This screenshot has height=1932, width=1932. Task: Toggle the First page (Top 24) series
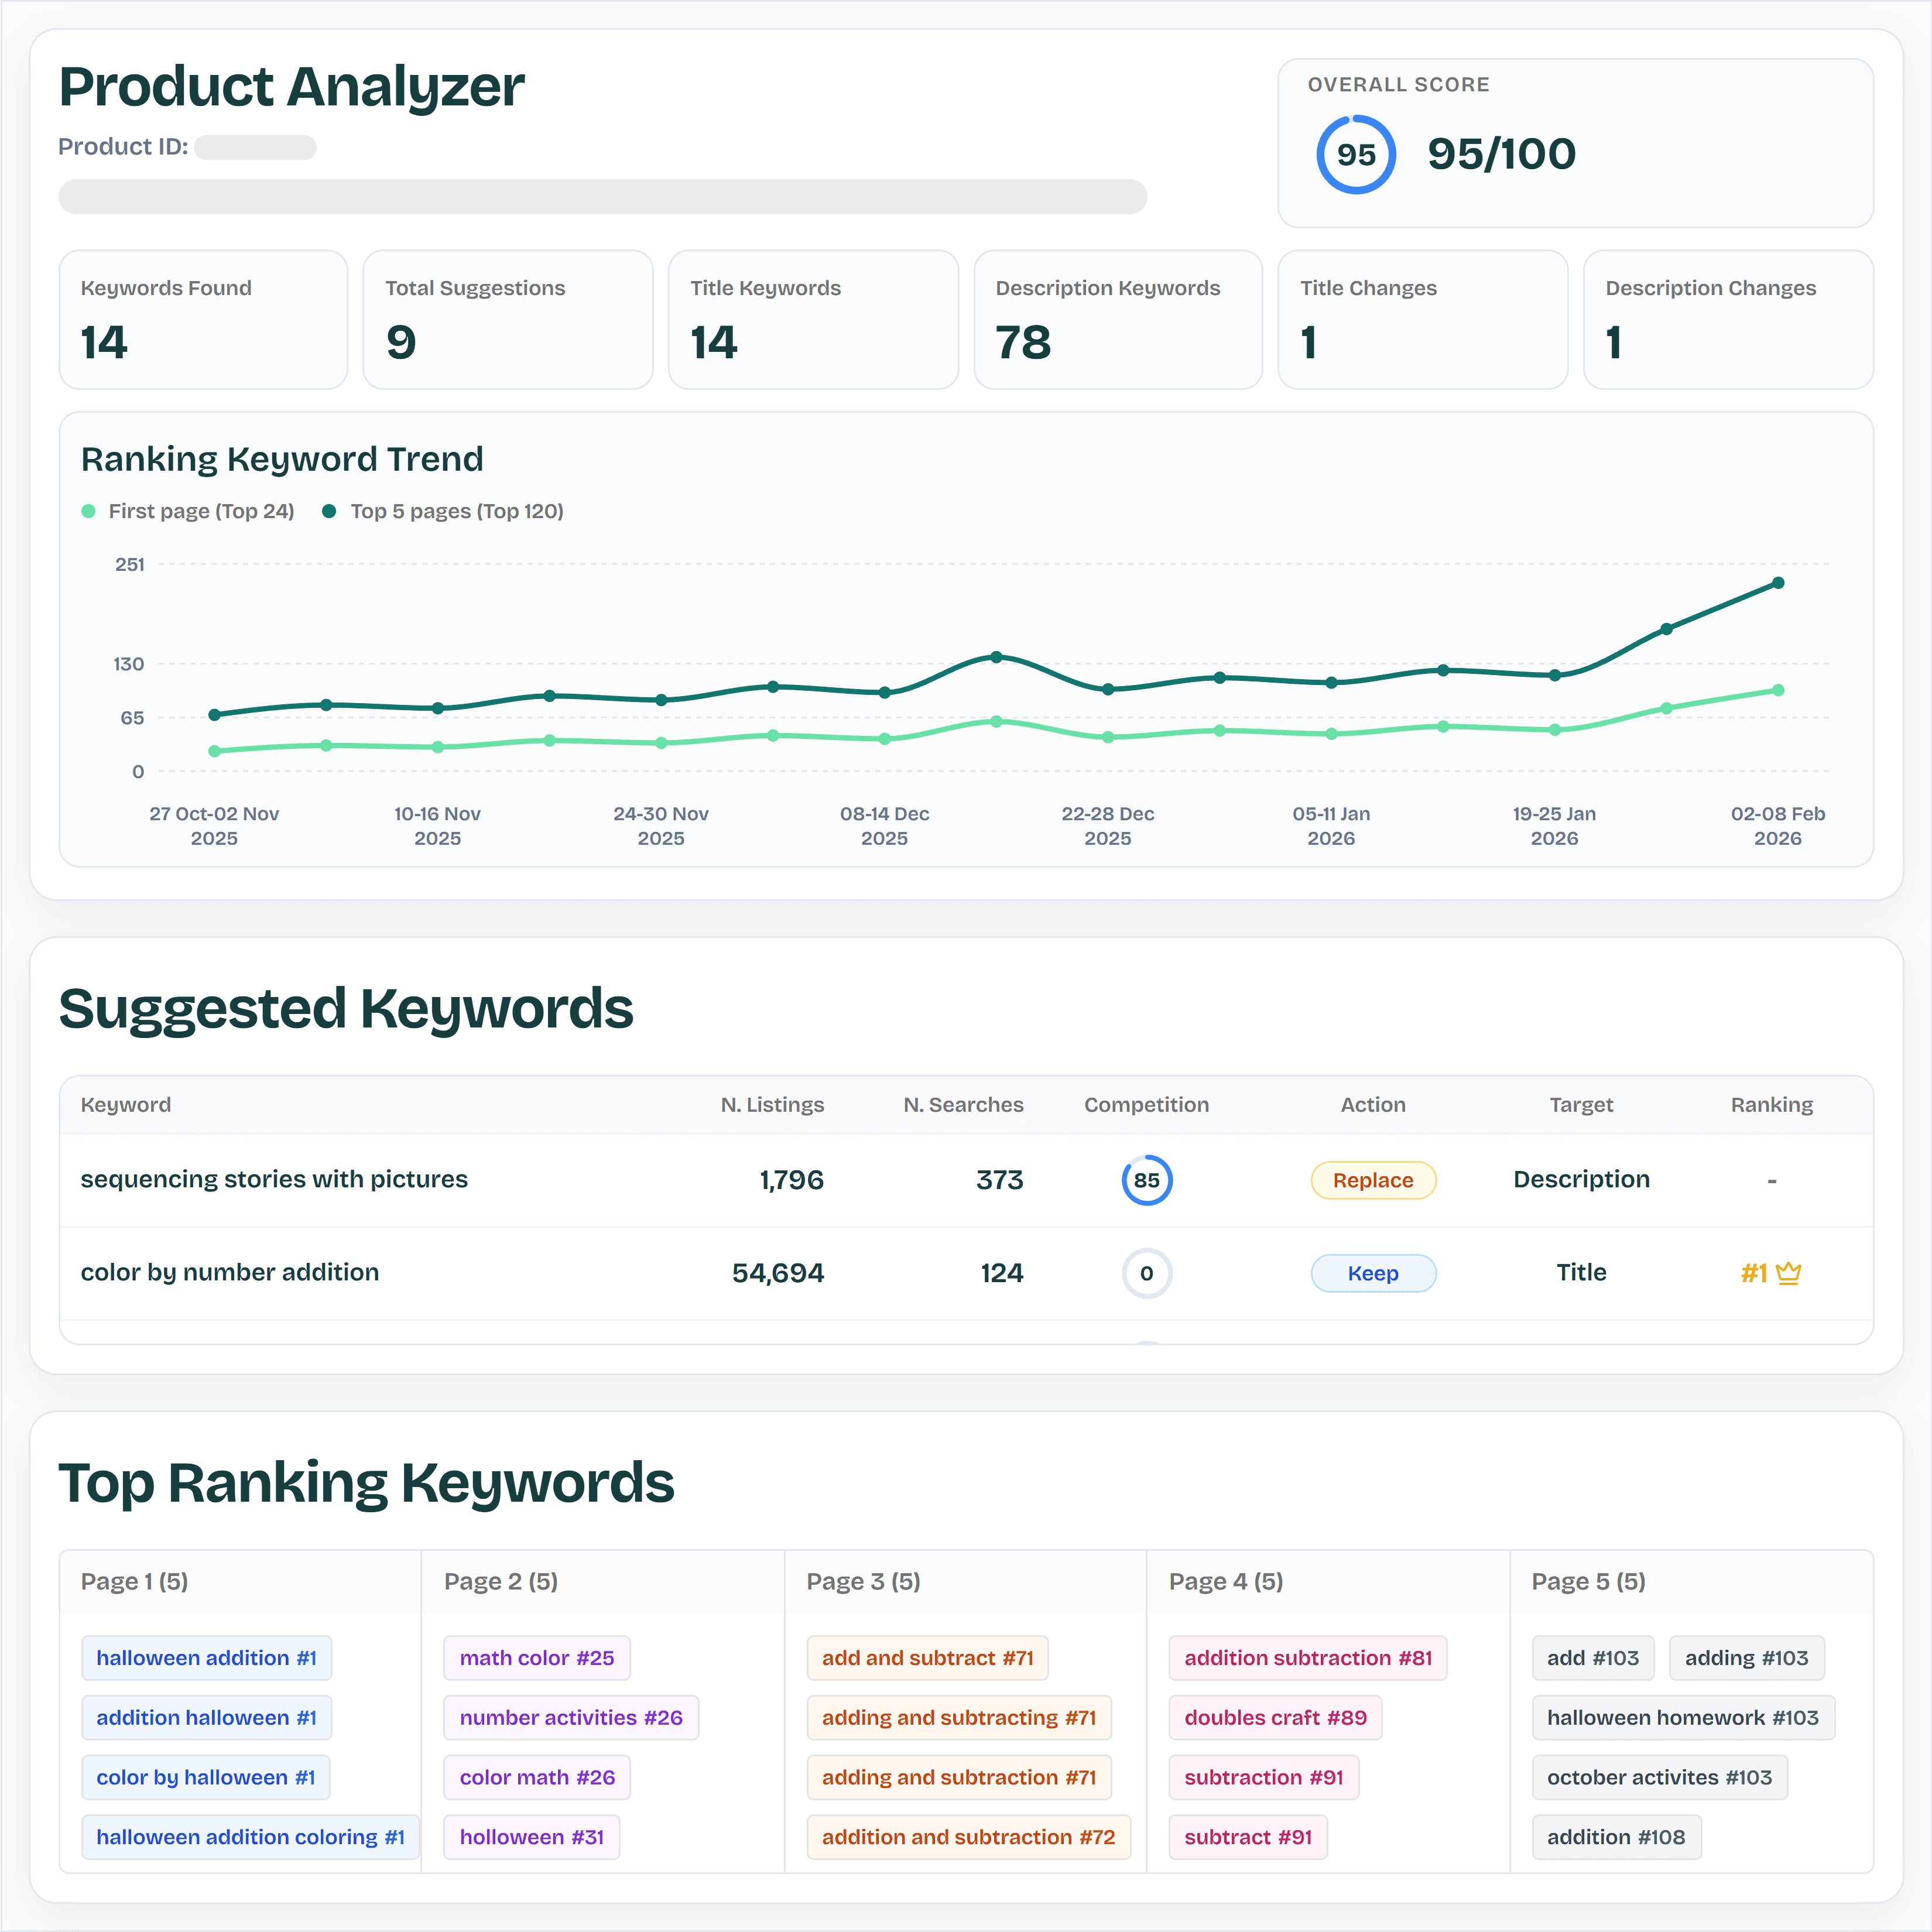(x=200, y=510)
